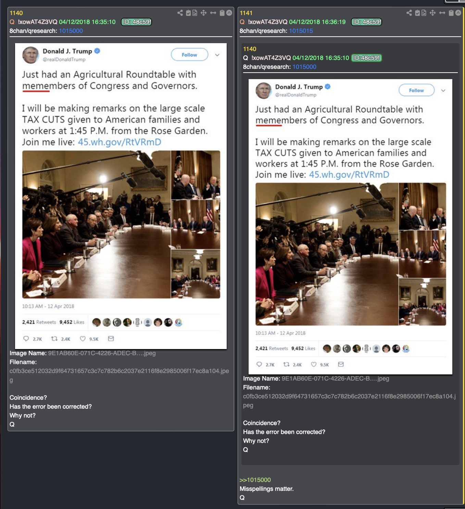Click the ID: 48c59f badge on post 1141
Viewport: 465px width, 509px height.
367,22
